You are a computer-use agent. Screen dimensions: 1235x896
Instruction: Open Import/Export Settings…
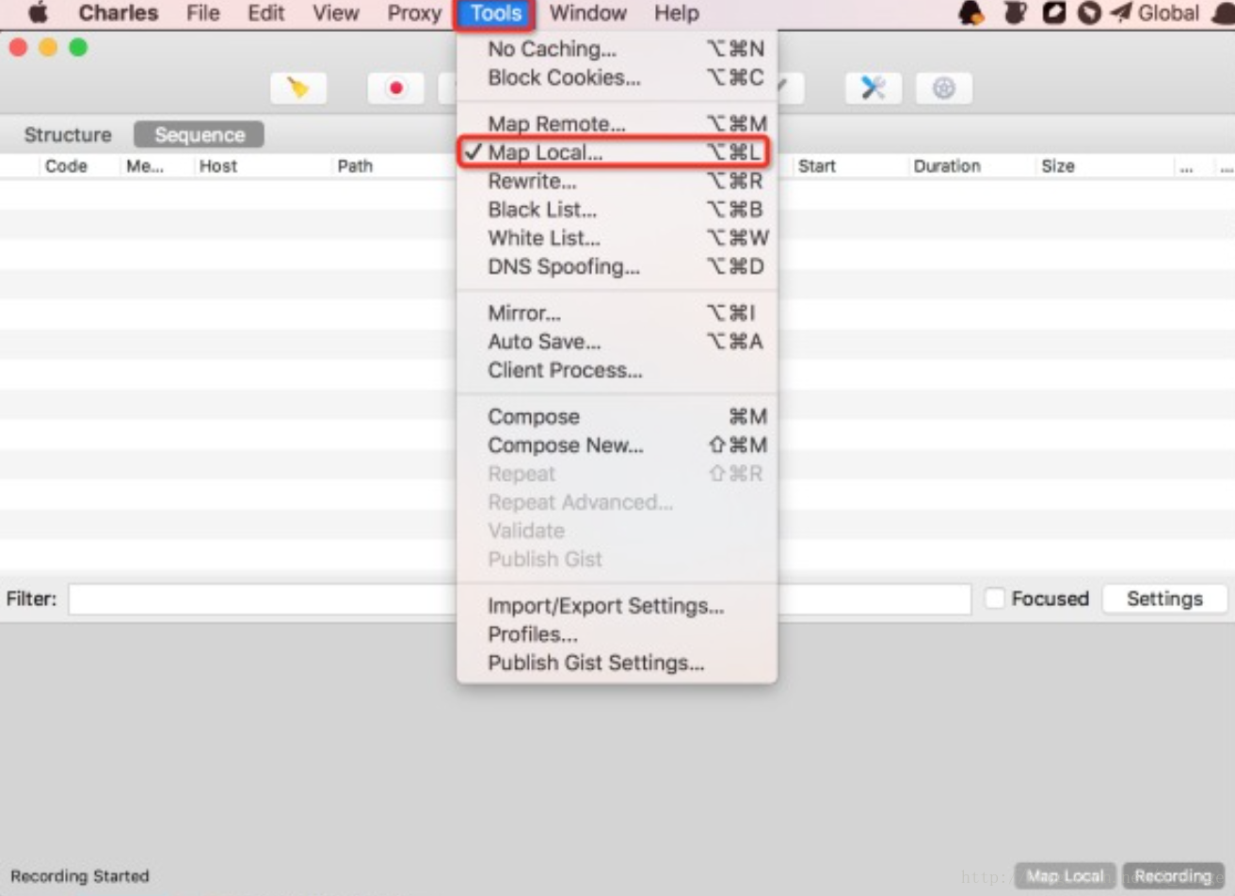[x=617, y=606]
